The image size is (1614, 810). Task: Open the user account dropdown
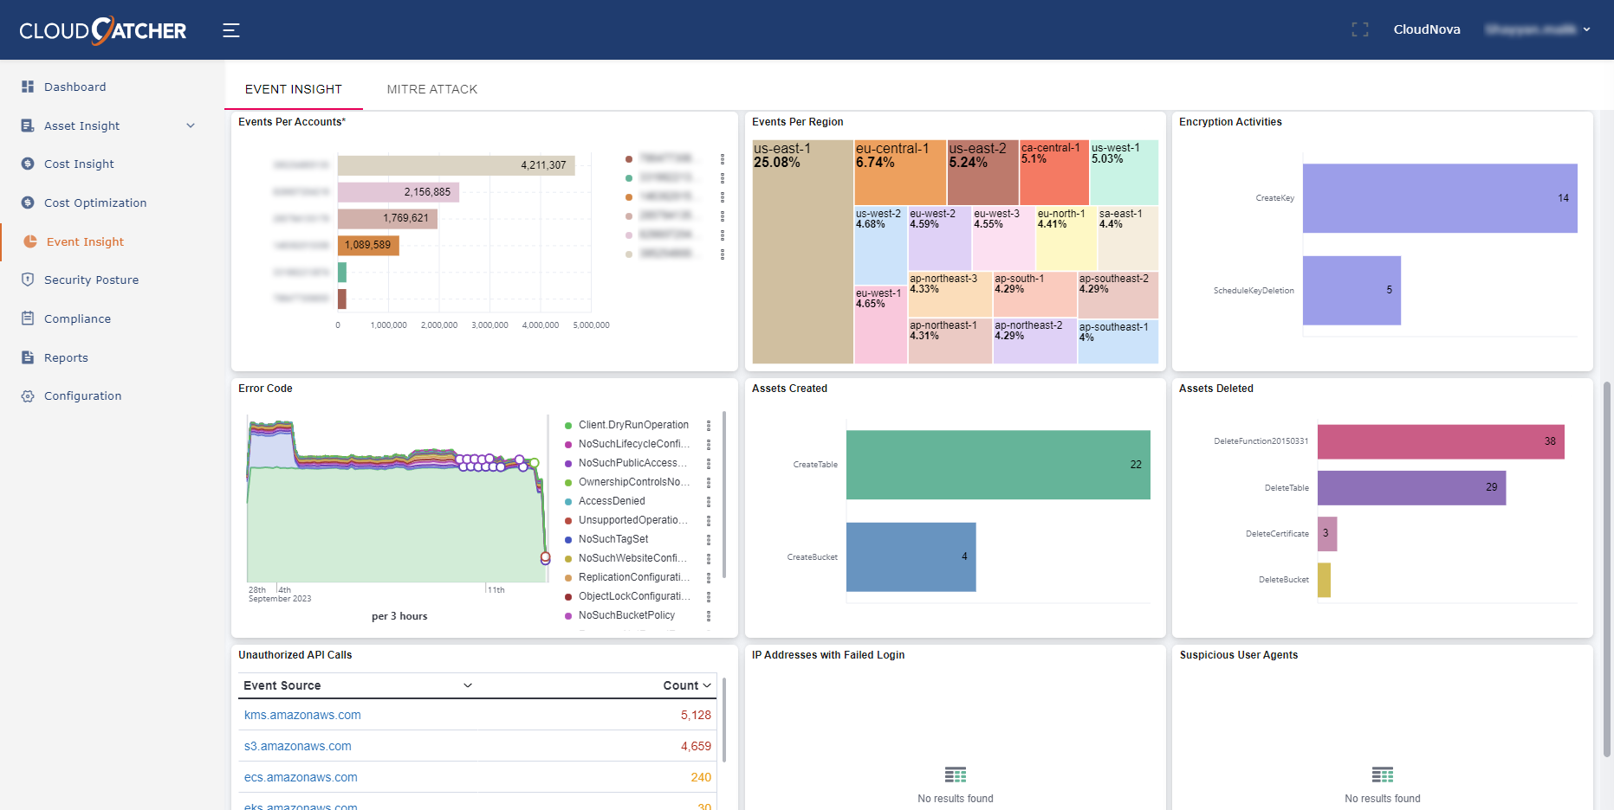point(1538,29)
